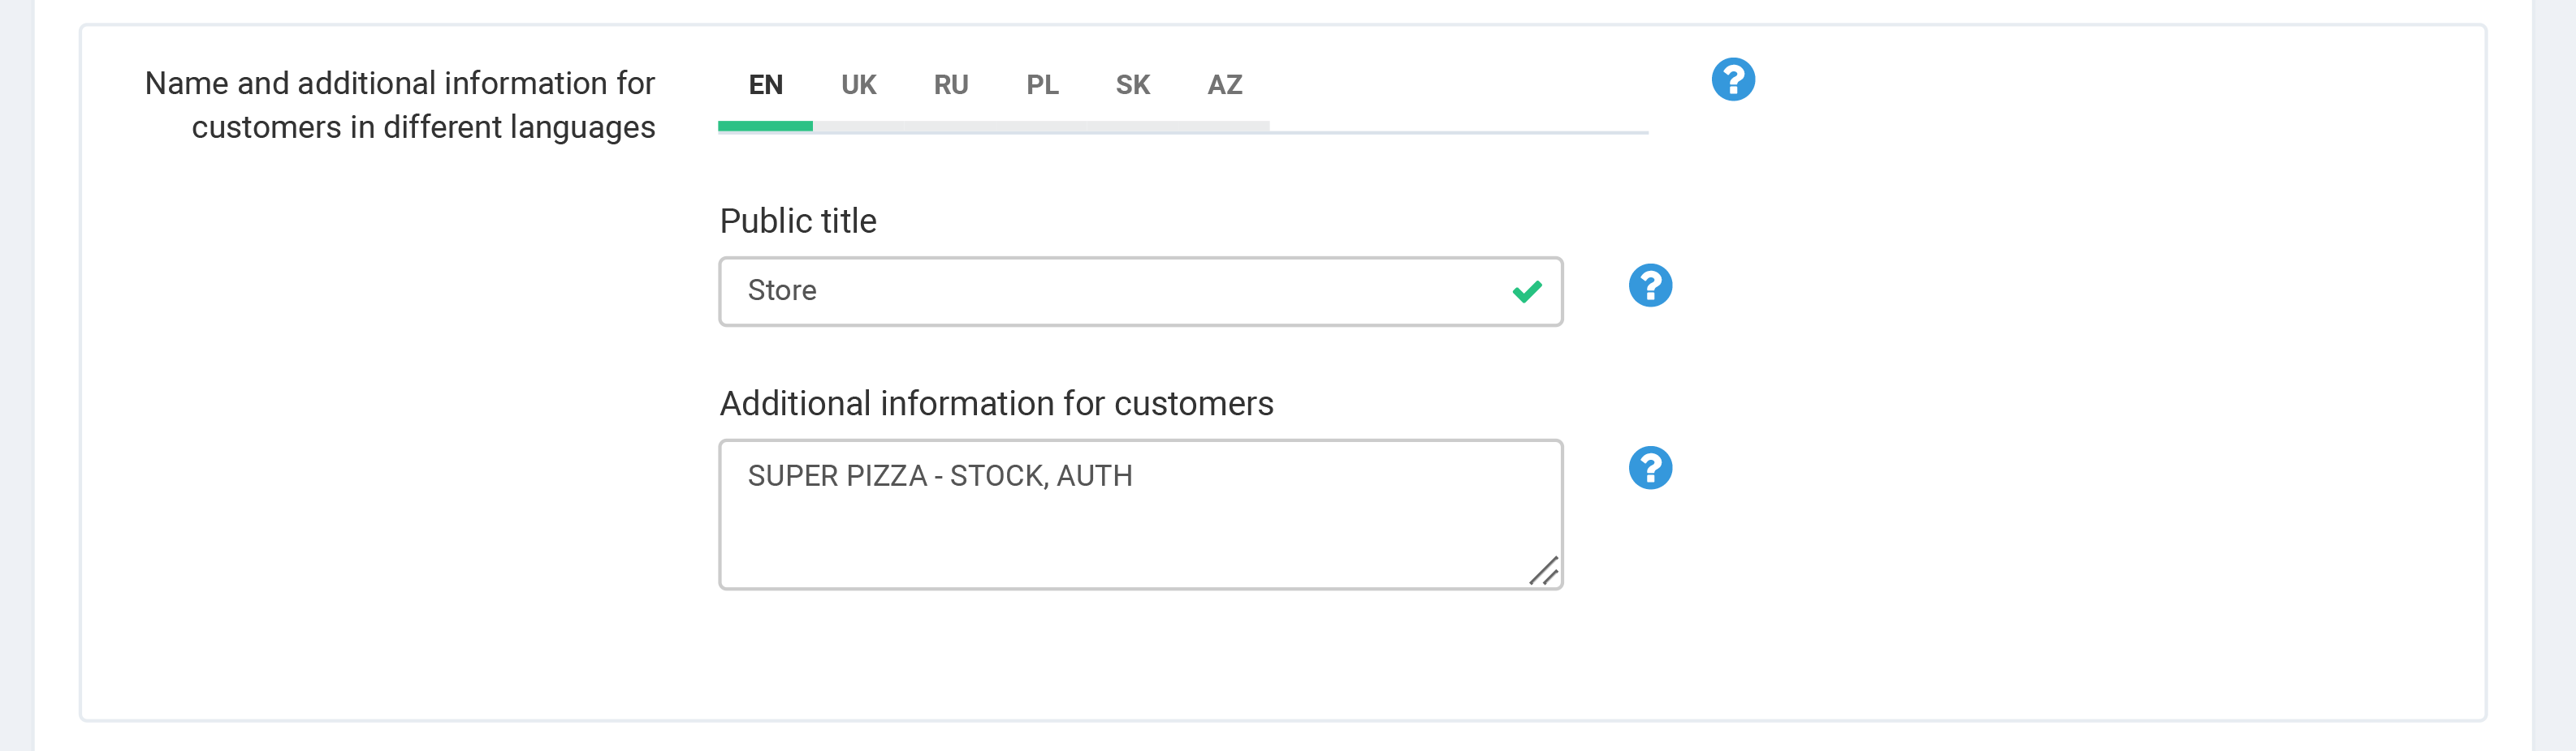Show help for Additional information textarea

click(x=1650, y=469)
